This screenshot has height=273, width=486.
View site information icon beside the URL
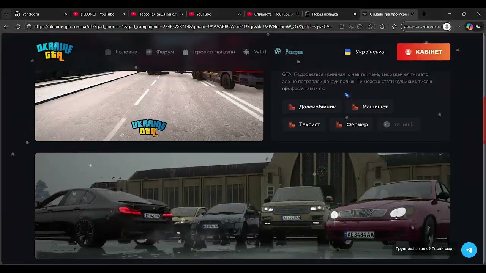(x=29, y=27)
